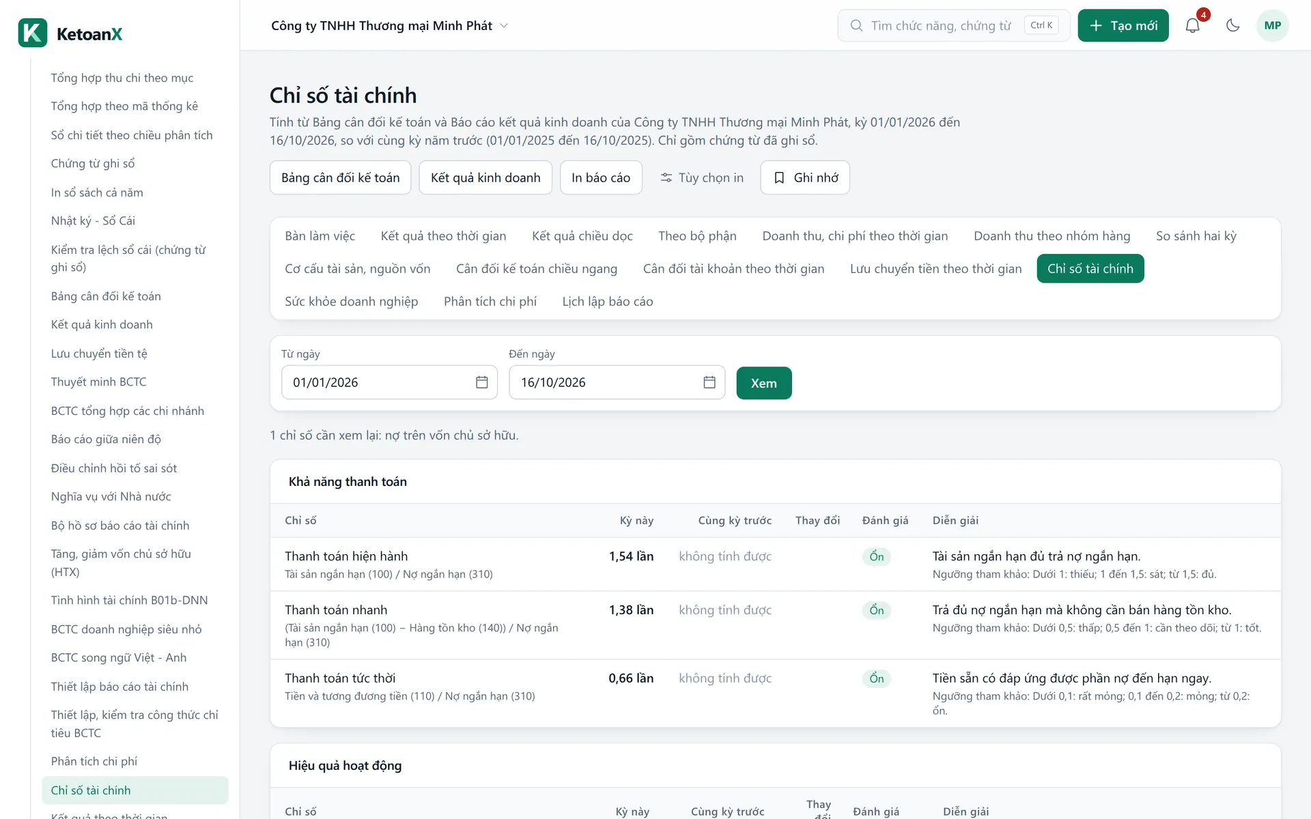Open calendar picker for Đến ngày
The image size is (1311, 819).
(709, 382)
